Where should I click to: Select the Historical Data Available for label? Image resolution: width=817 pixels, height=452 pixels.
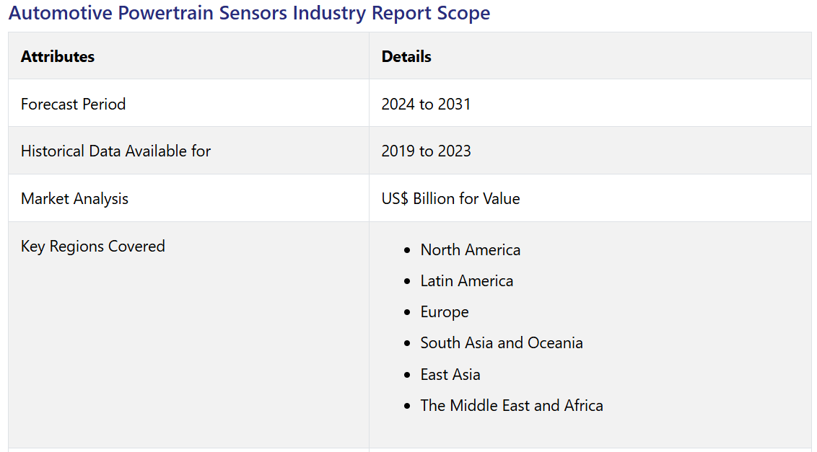115,151
